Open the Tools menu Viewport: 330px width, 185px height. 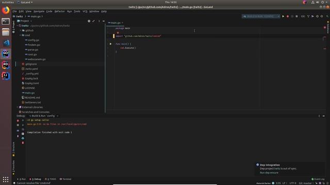(77, 11)
